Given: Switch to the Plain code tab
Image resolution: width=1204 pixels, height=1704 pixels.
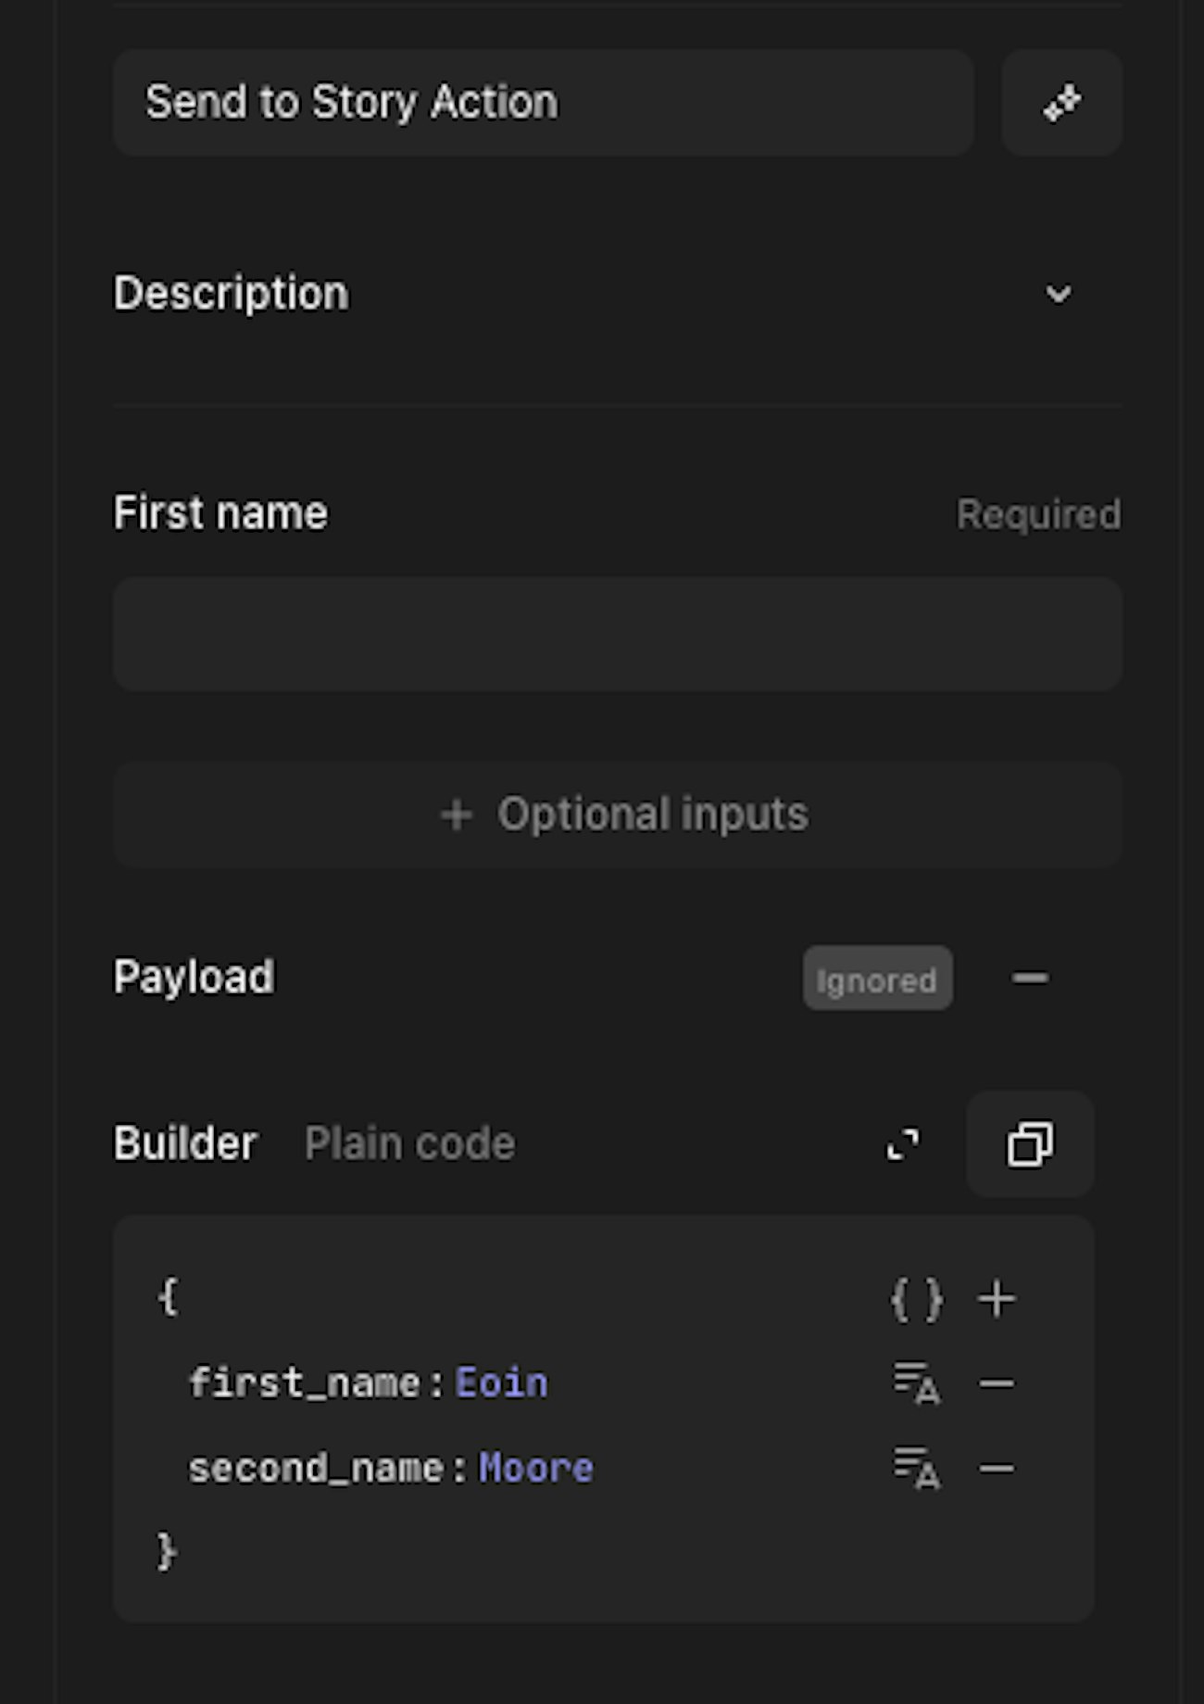Looking at the screenshot, I should click(409, 1144).
